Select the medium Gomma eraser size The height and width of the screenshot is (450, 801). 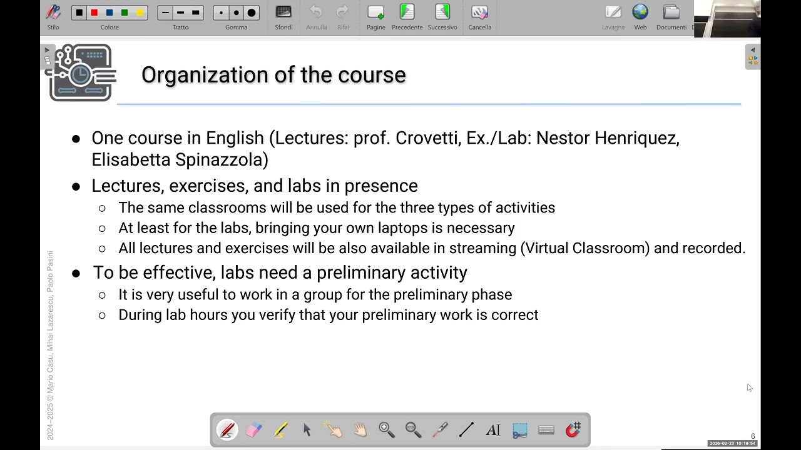tap(236, 12)
